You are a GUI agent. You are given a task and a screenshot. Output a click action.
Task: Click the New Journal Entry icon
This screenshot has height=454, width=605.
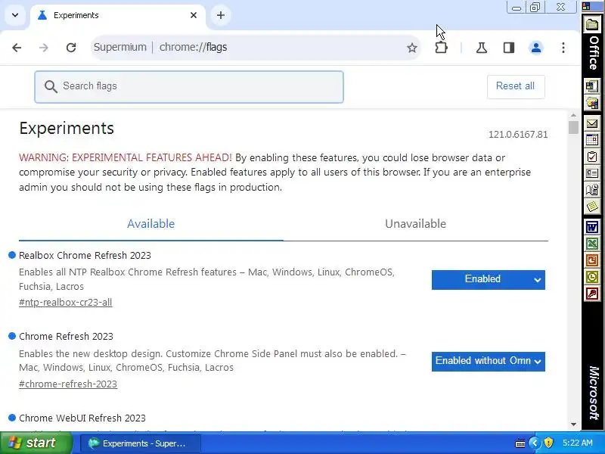[x=592, y=190]
